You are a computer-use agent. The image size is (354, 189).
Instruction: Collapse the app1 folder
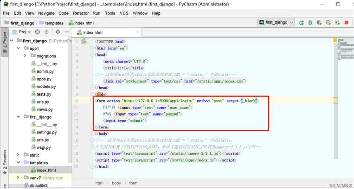18,48
